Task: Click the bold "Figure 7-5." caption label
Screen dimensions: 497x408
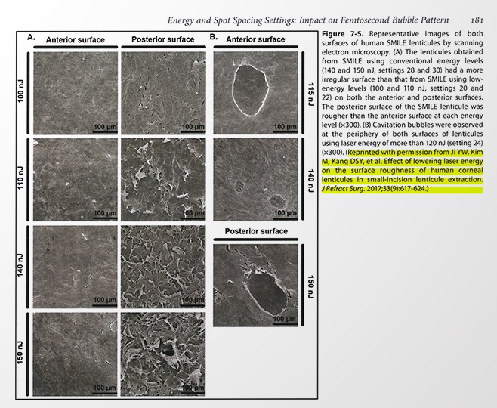Action: click(342, 36)
